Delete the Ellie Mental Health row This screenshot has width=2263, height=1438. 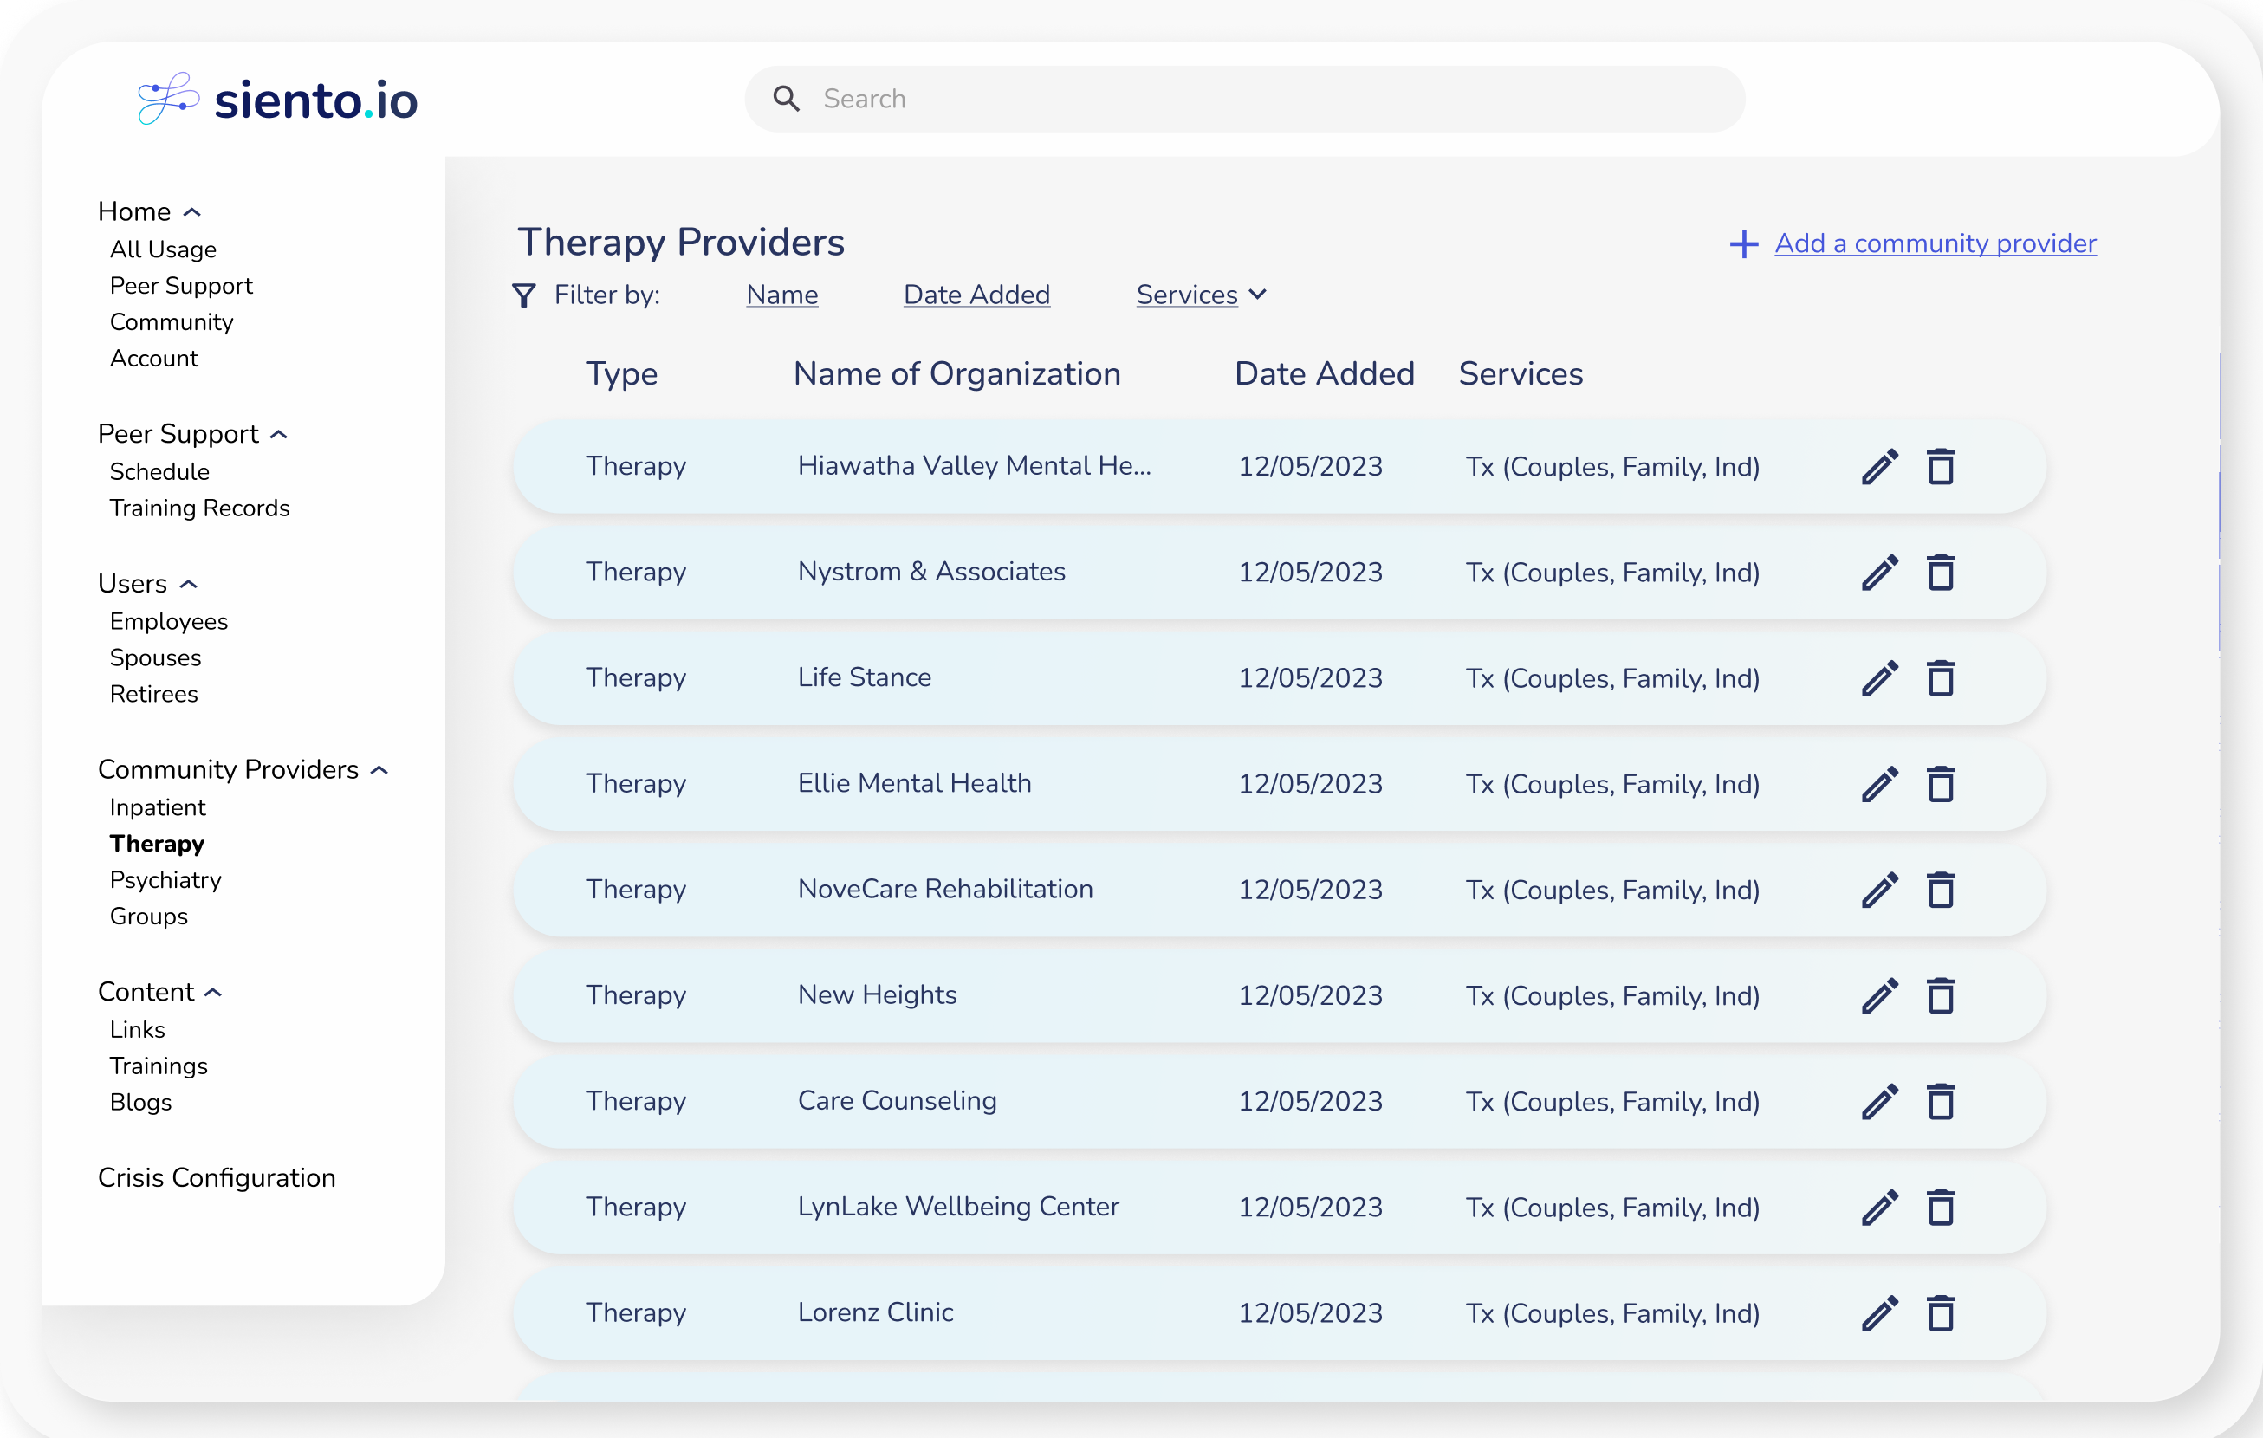(1941, 784)
